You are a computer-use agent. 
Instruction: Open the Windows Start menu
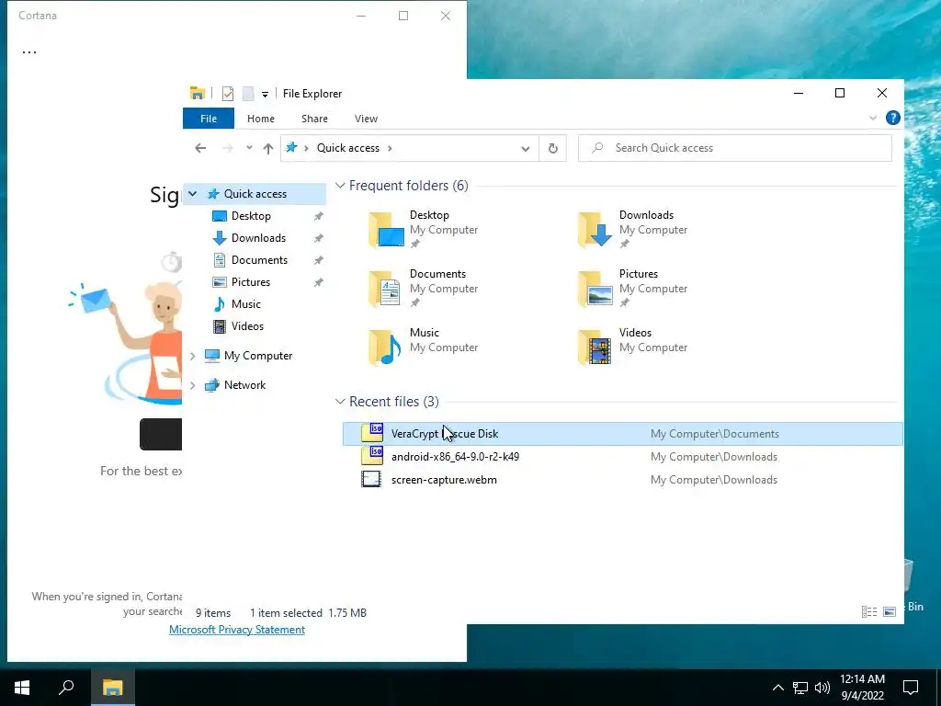(22, 687)
